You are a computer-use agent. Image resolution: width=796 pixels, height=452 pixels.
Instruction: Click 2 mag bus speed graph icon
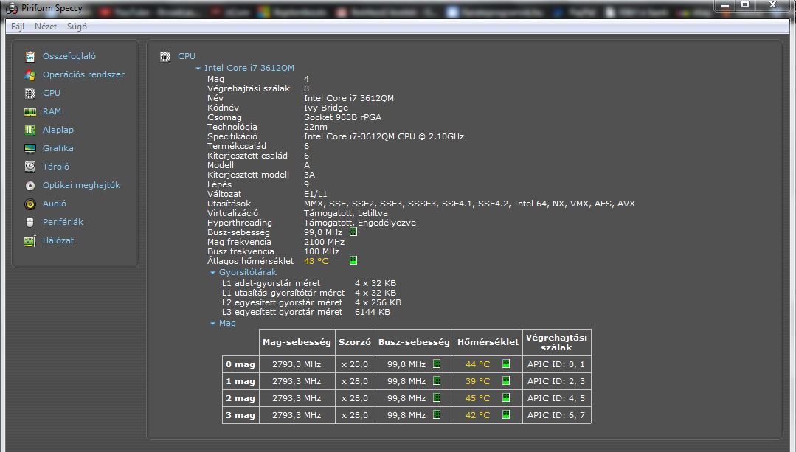pos(437,397)
